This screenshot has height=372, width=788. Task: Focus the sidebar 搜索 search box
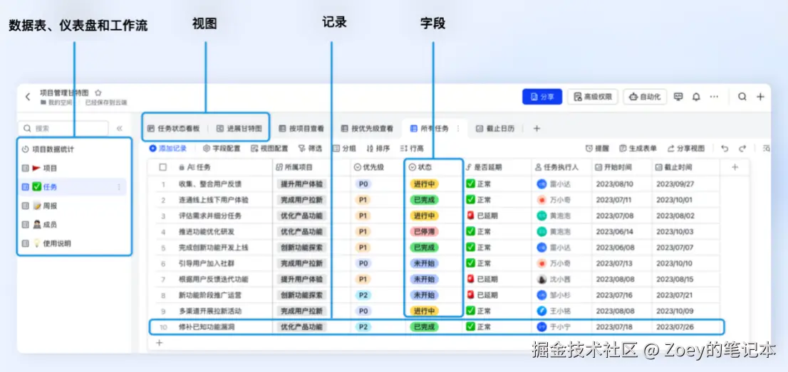click(x=63, y=129)
